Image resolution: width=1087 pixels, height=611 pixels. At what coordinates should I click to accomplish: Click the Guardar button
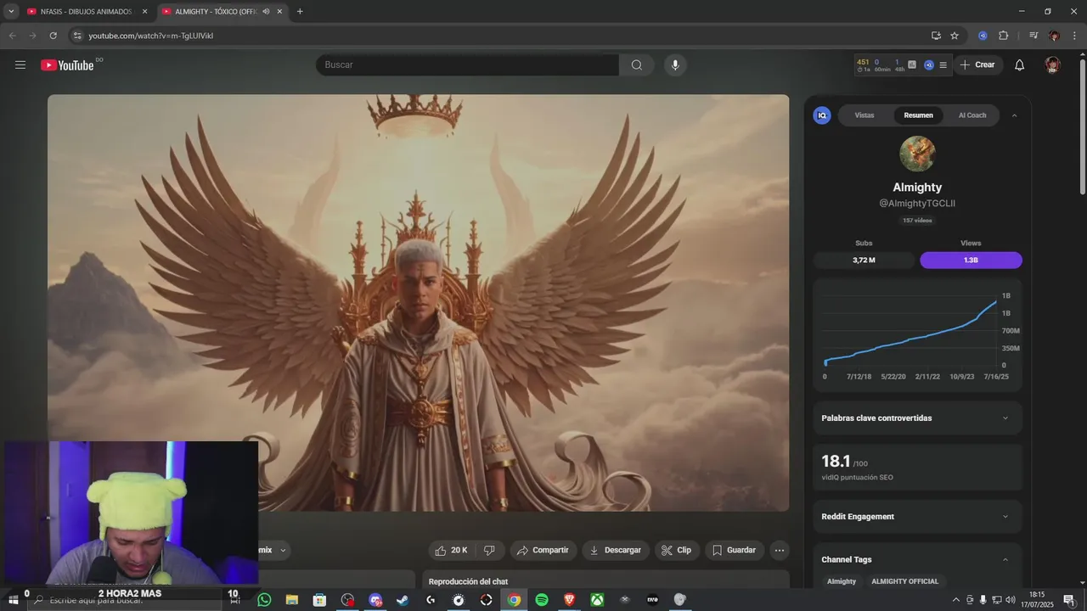(x=735, y=550)
